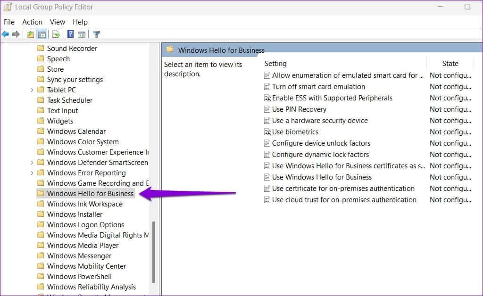Screen dimensions: 483x296
Task: Select the Windows Customer Experience folder
Action: pos(98,152)
